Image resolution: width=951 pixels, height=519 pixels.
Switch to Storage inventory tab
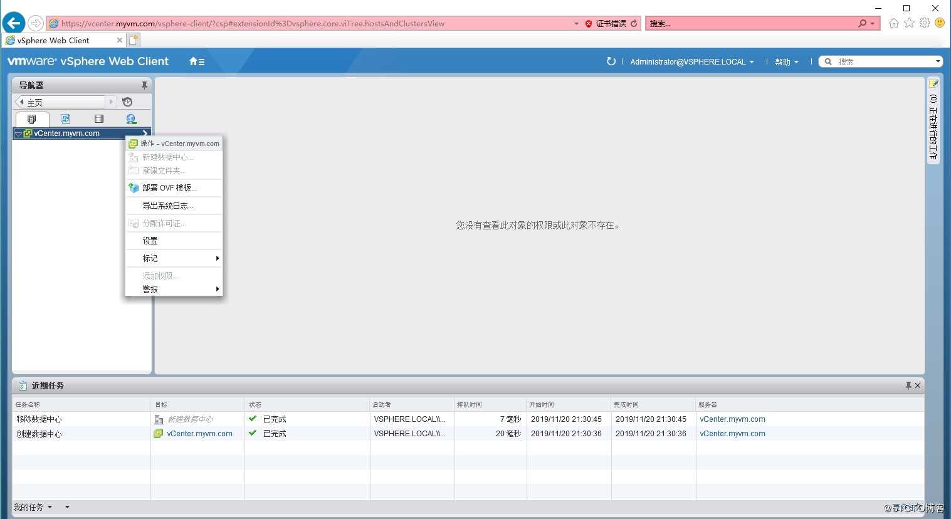(98, 119)
